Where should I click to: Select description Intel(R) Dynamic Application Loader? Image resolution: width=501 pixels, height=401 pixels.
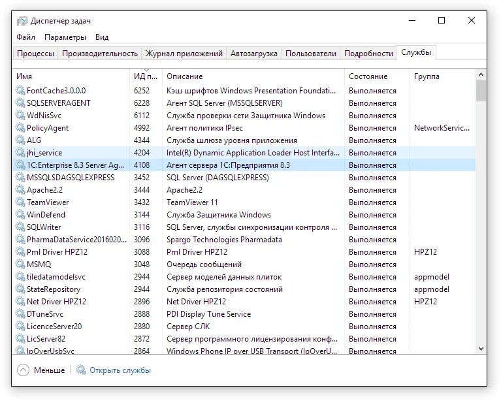[x=253, y=153]
